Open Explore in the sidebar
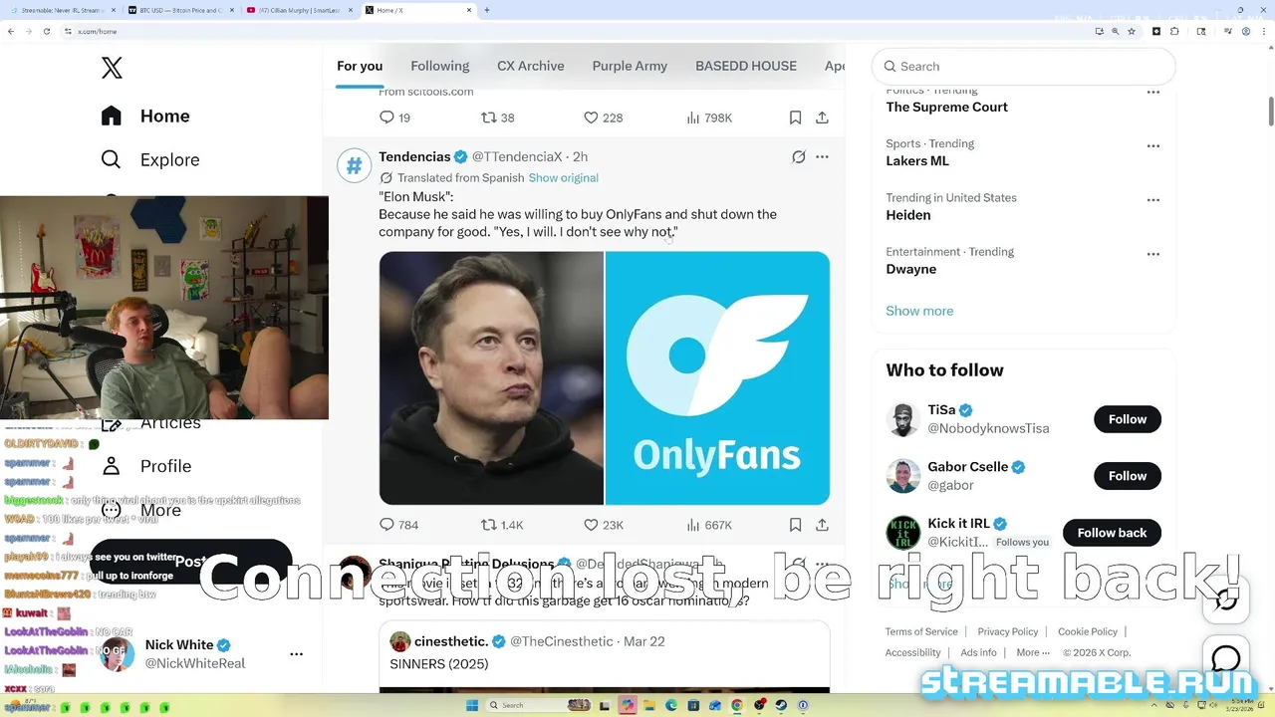This screenshot has height=717, width=1275. coord(150,159)
